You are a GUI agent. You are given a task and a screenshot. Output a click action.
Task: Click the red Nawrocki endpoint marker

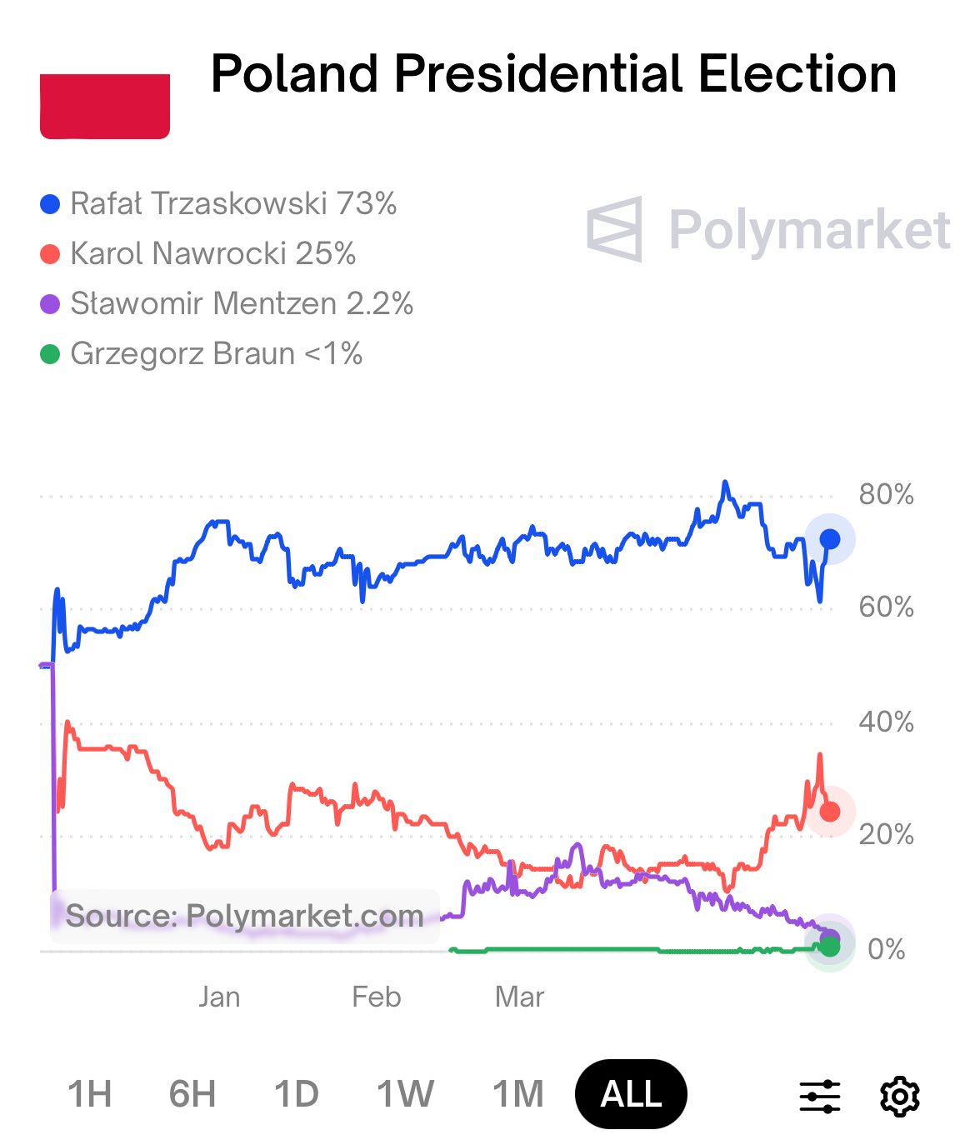[x=830, y=811]
